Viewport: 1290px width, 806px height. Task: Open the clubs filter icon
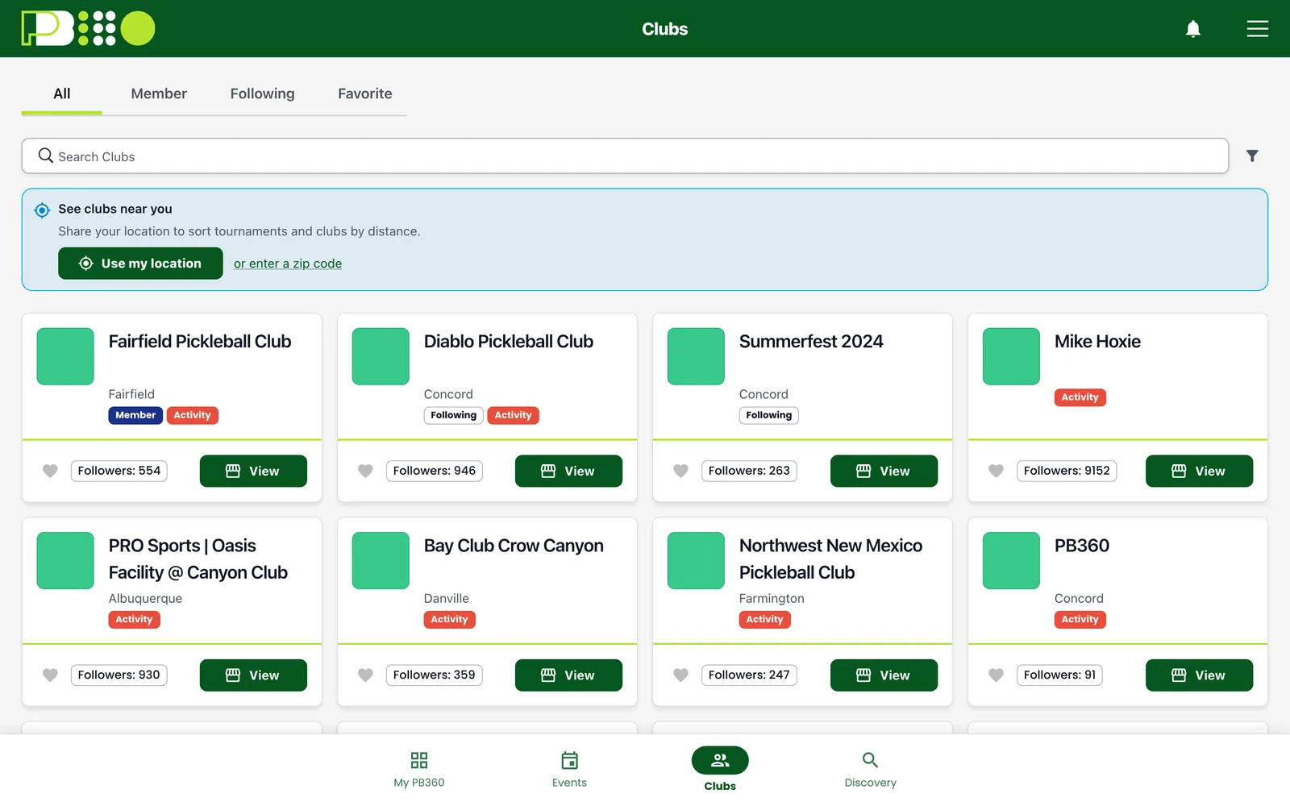[1252, 156]
